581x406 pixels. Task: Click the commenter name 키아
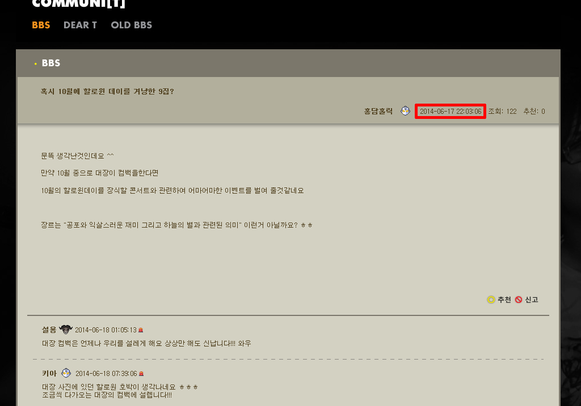tap(49, 373)
